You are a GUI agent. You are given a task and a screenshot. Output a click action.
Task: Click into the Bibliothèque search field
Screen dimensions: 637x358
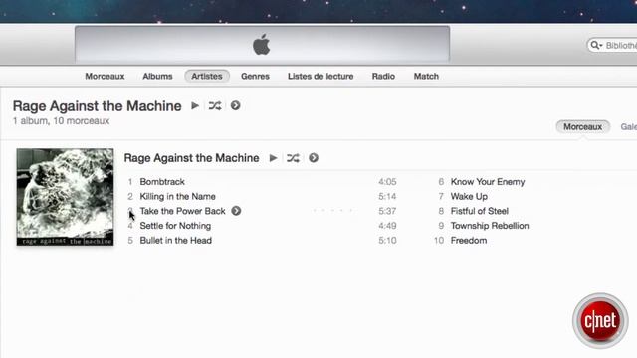[612, 45]
